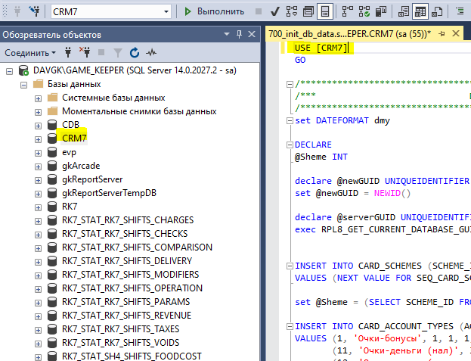Pin the Обозреватель объектов panel
The width and height of the screenshot is (471, 361).
pyautogui.click(x=239, y=34)
